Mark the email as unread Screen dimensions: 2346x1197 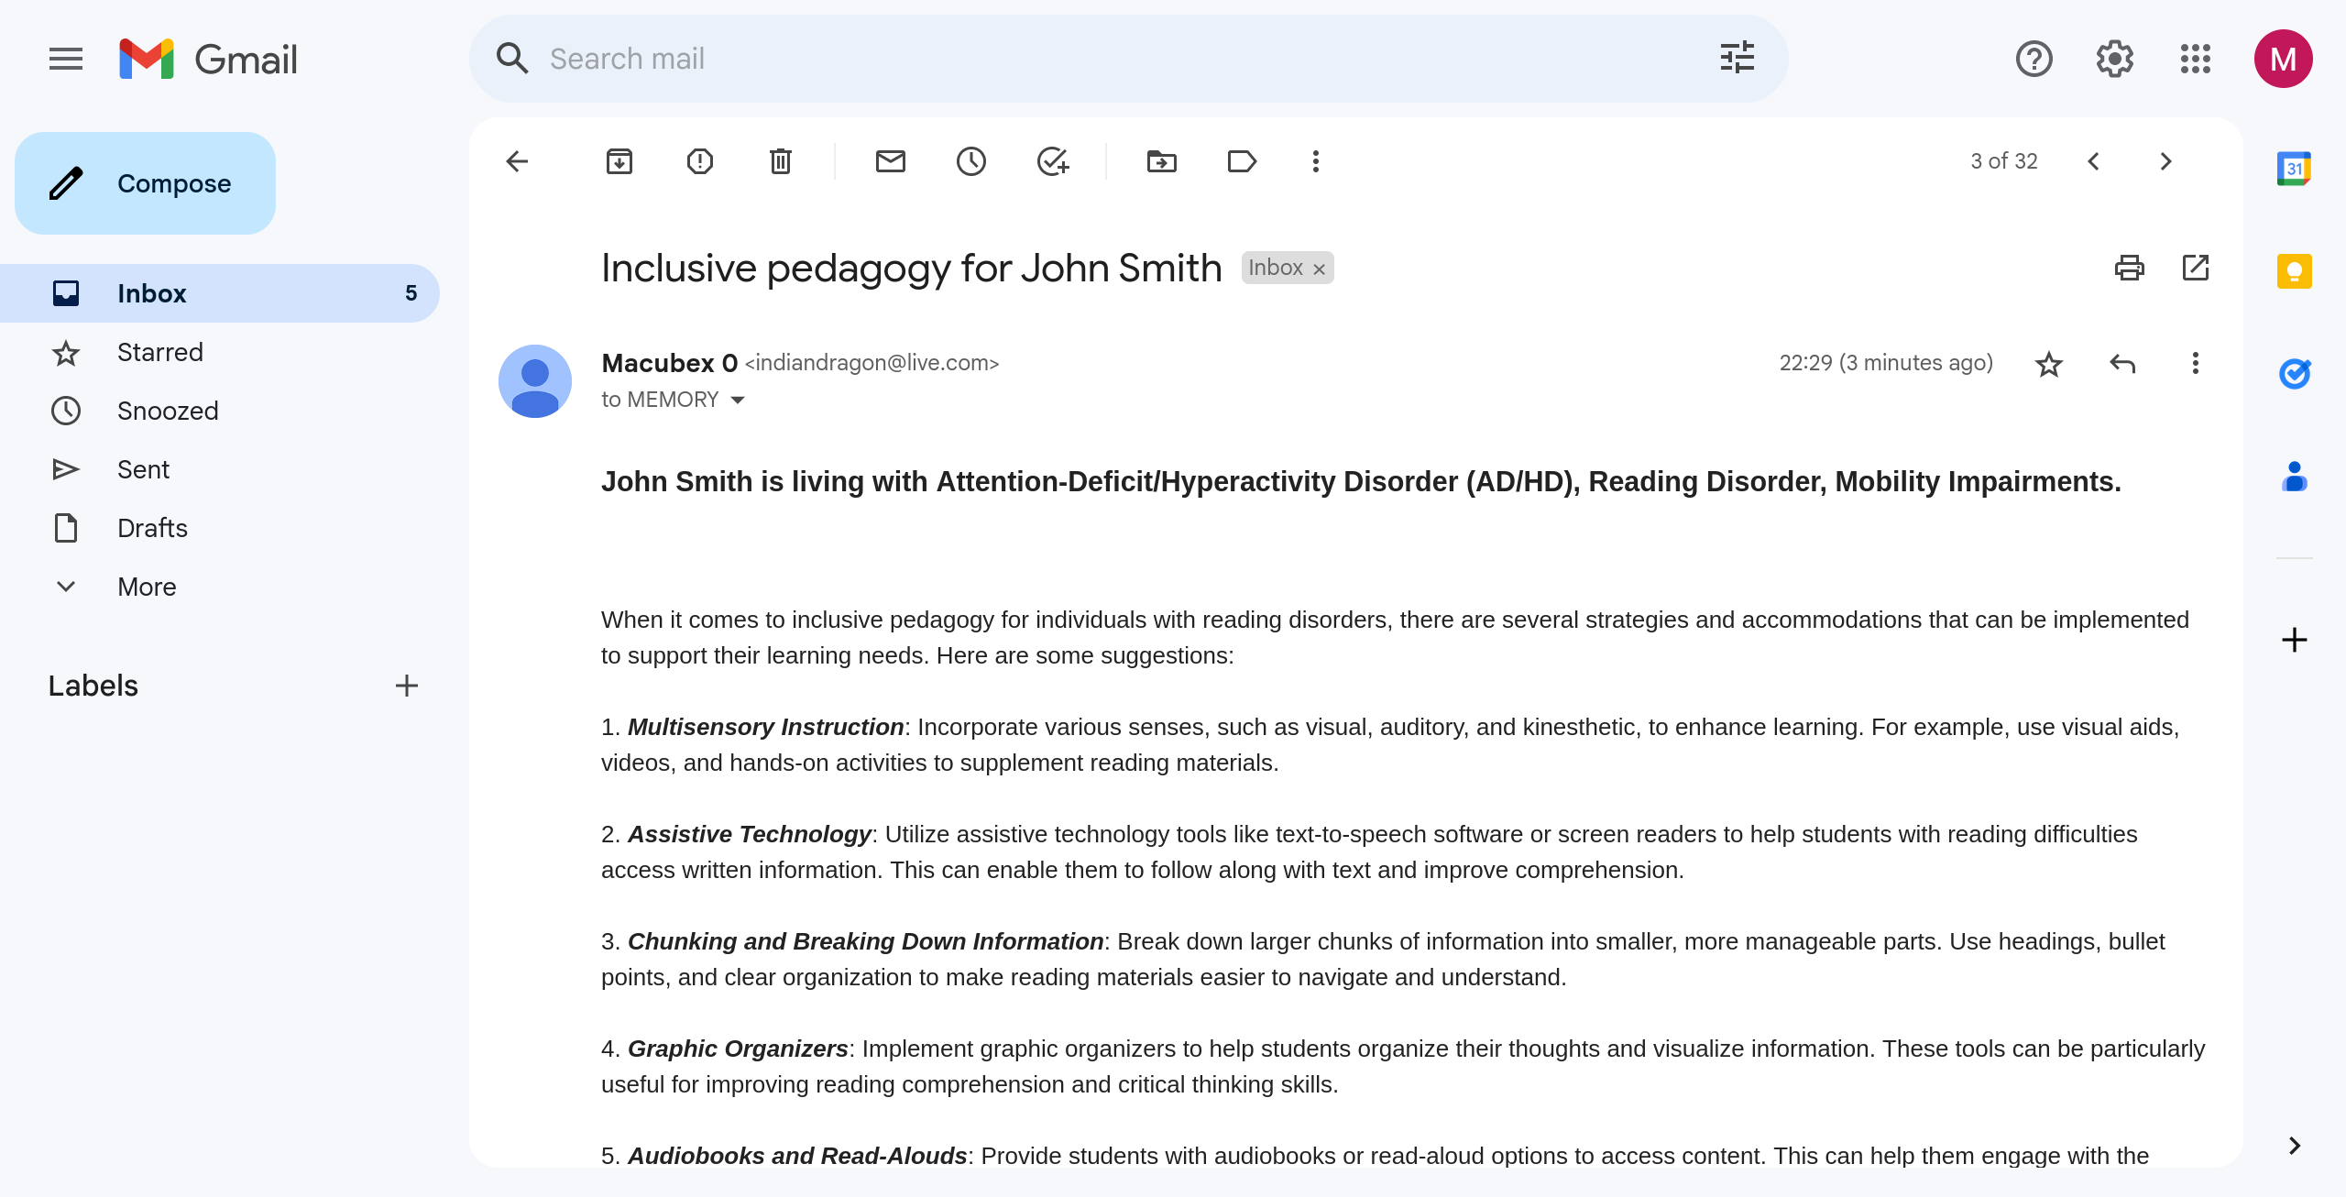[x=891, y=161]
